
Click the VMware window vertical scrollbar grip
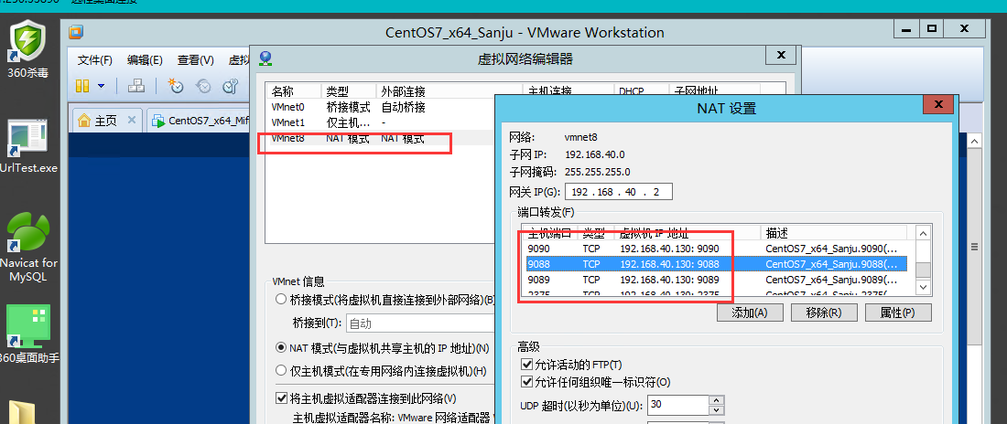974,247
